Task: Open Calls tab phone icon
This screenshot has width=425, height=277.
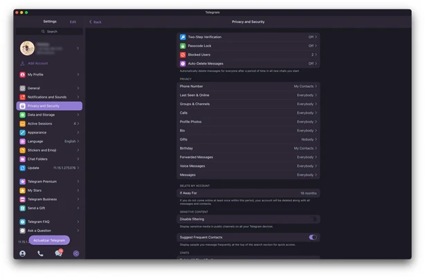Action: coord(40,253)
